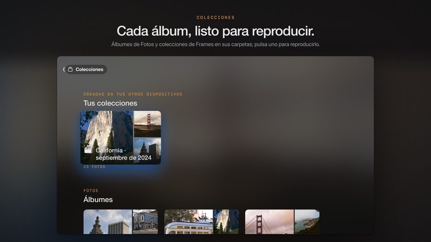
Task: Click 'CREADAS EN TUS OTROS DISPOSITIVOS' label
Action: click(133, 94)
